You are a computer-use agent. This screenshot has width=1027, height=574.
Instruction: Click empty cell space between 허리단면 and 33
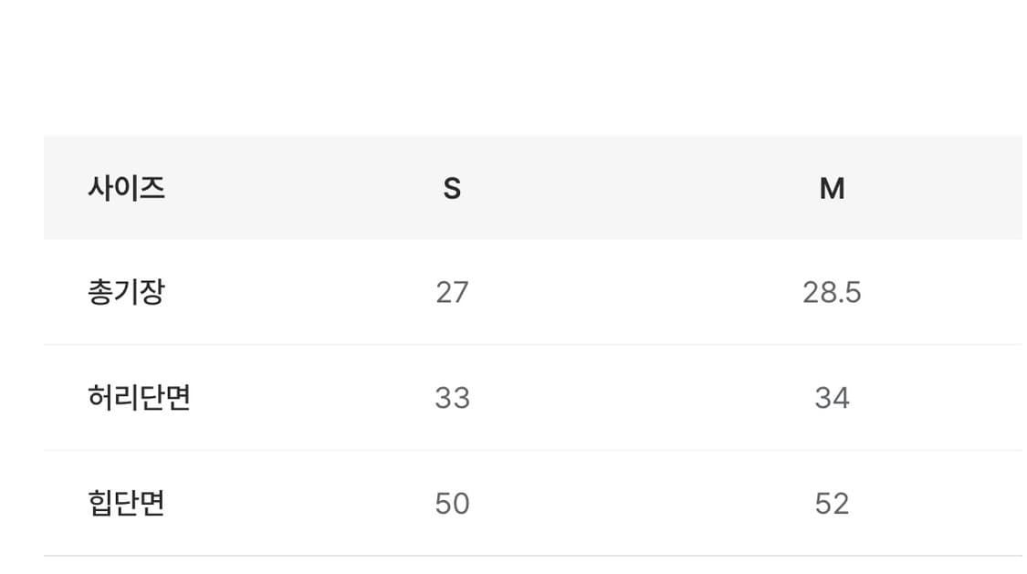(310, 398)
